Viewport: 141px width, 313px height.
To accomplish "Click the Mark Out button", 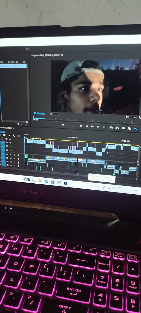I will 74,126.
